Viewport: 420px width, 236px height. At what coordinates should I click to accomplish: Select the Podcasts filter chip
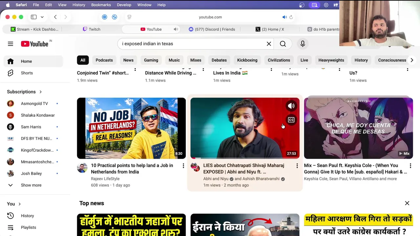pyautogui.click(x=104, y=60)
